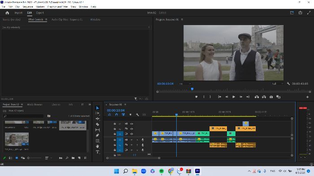
Task: Export a frame with the camera icon
Action: point(271,97)
